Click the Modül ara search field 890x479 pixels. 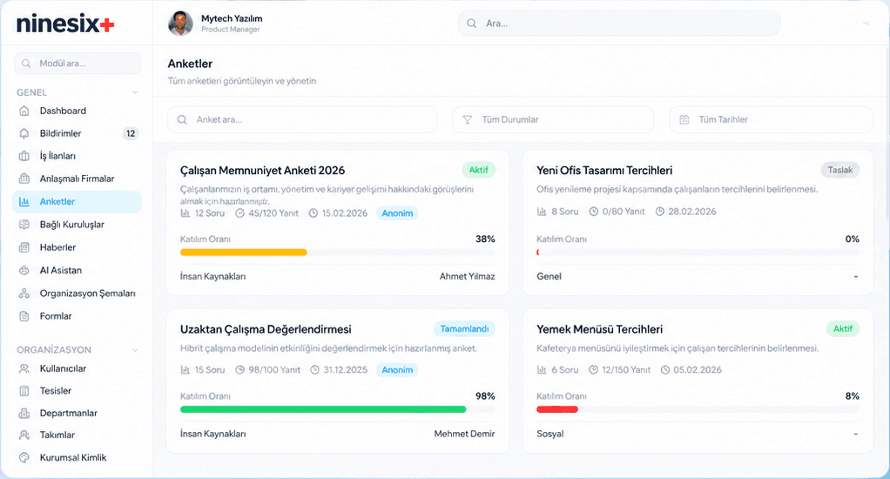(78, 64)
